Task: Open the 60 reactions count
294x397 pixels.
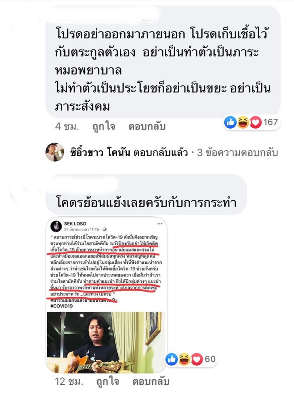Action: [x=210, y=359]
